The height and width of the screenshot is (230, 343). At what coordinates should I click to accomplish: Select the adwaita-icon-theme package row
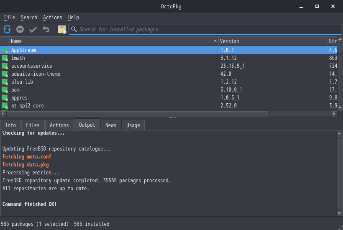tap(36, 74)
